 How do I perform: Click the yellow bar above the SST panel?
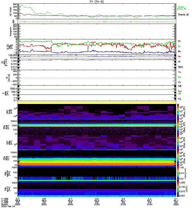[97, 103]
